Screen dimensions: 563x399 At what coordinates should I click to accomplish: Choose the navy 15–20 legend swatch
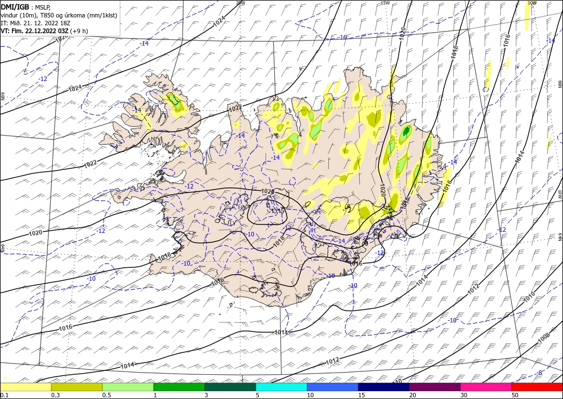[384, 387]
